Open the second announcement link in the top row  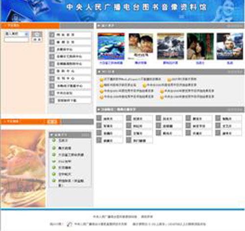(183, 79)
